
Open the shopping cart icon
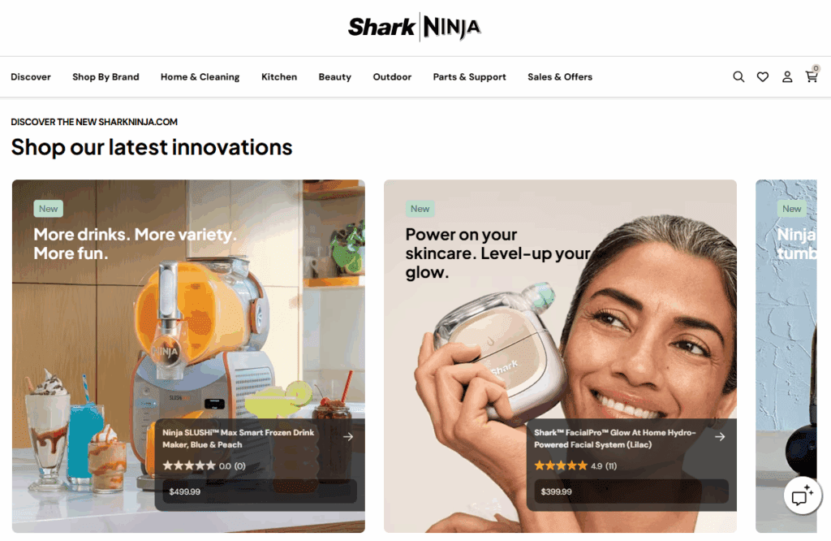812,76
